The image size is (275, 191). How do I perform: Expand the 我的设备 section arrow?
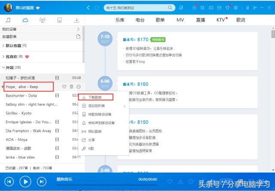[x=78, y=29]
